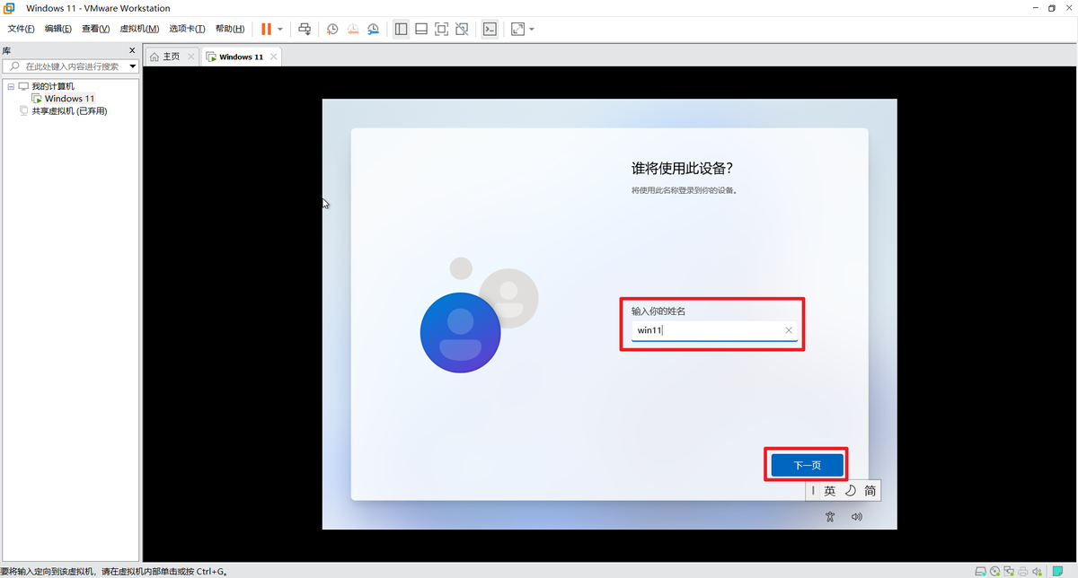The image size is (1078, 578).
Task: Select Windows 11 in the library tree
Action: click(x=70, y=99)
